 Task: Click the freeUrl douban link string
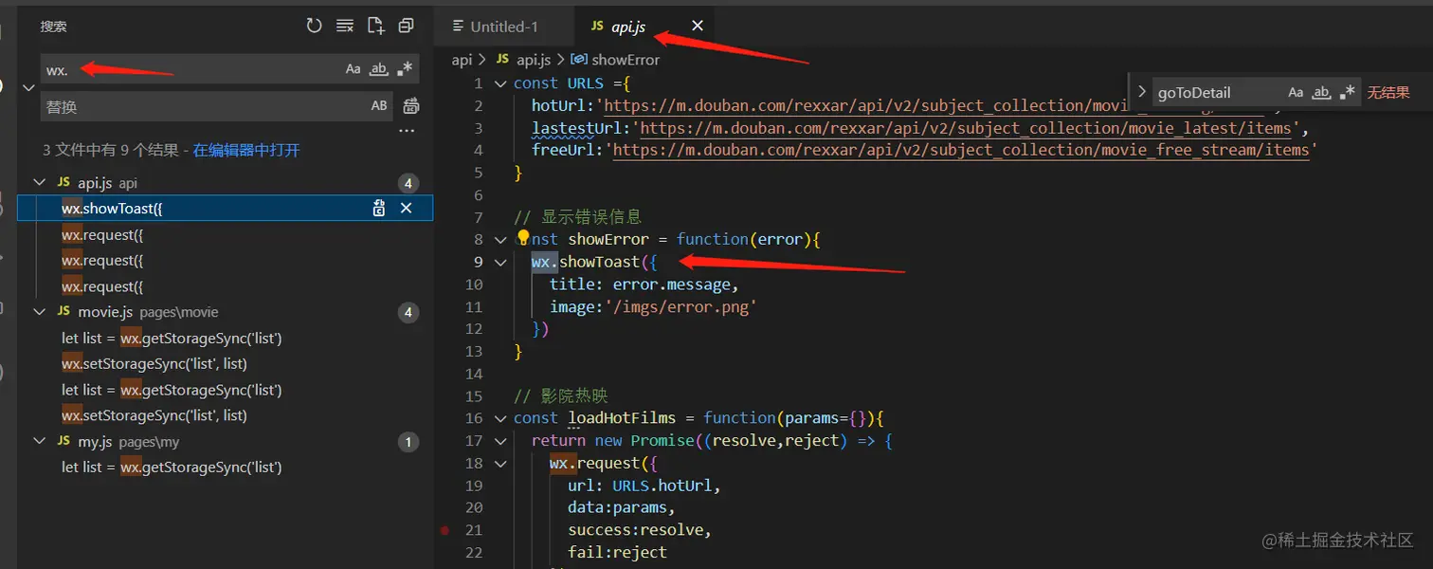click(962, 150)
